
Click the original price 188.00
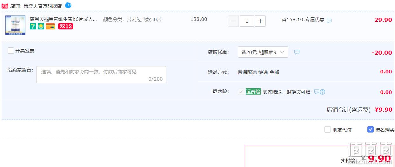(199, 19)
